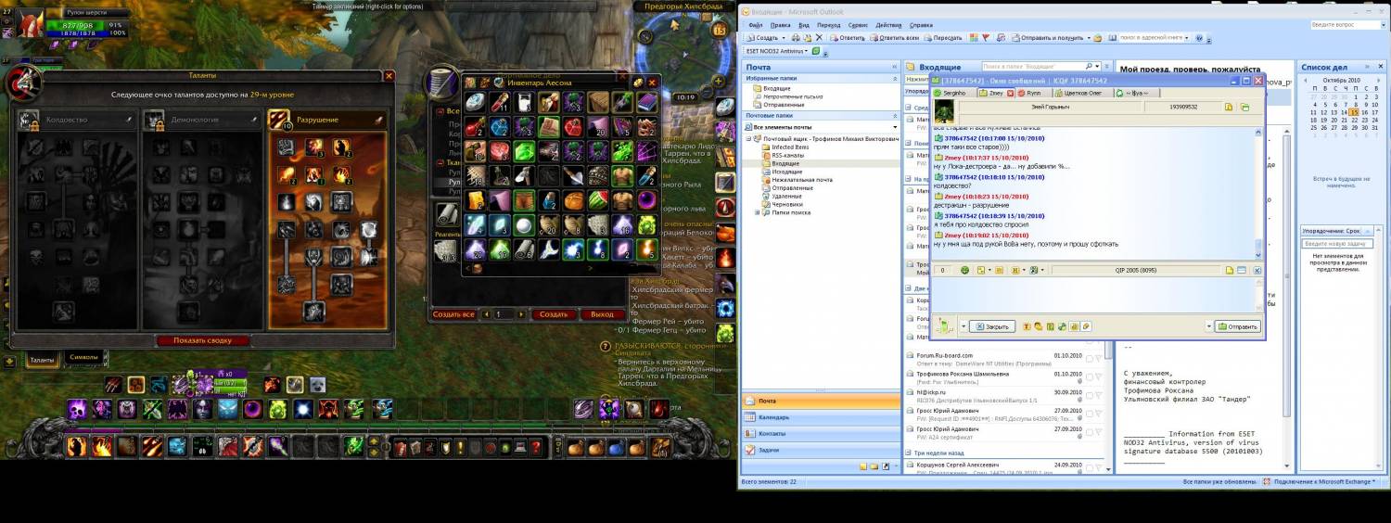Click the QIP smiley face icon
Screen dimensions: 1391x523
pyautogui.click(x=1039, y=326)
